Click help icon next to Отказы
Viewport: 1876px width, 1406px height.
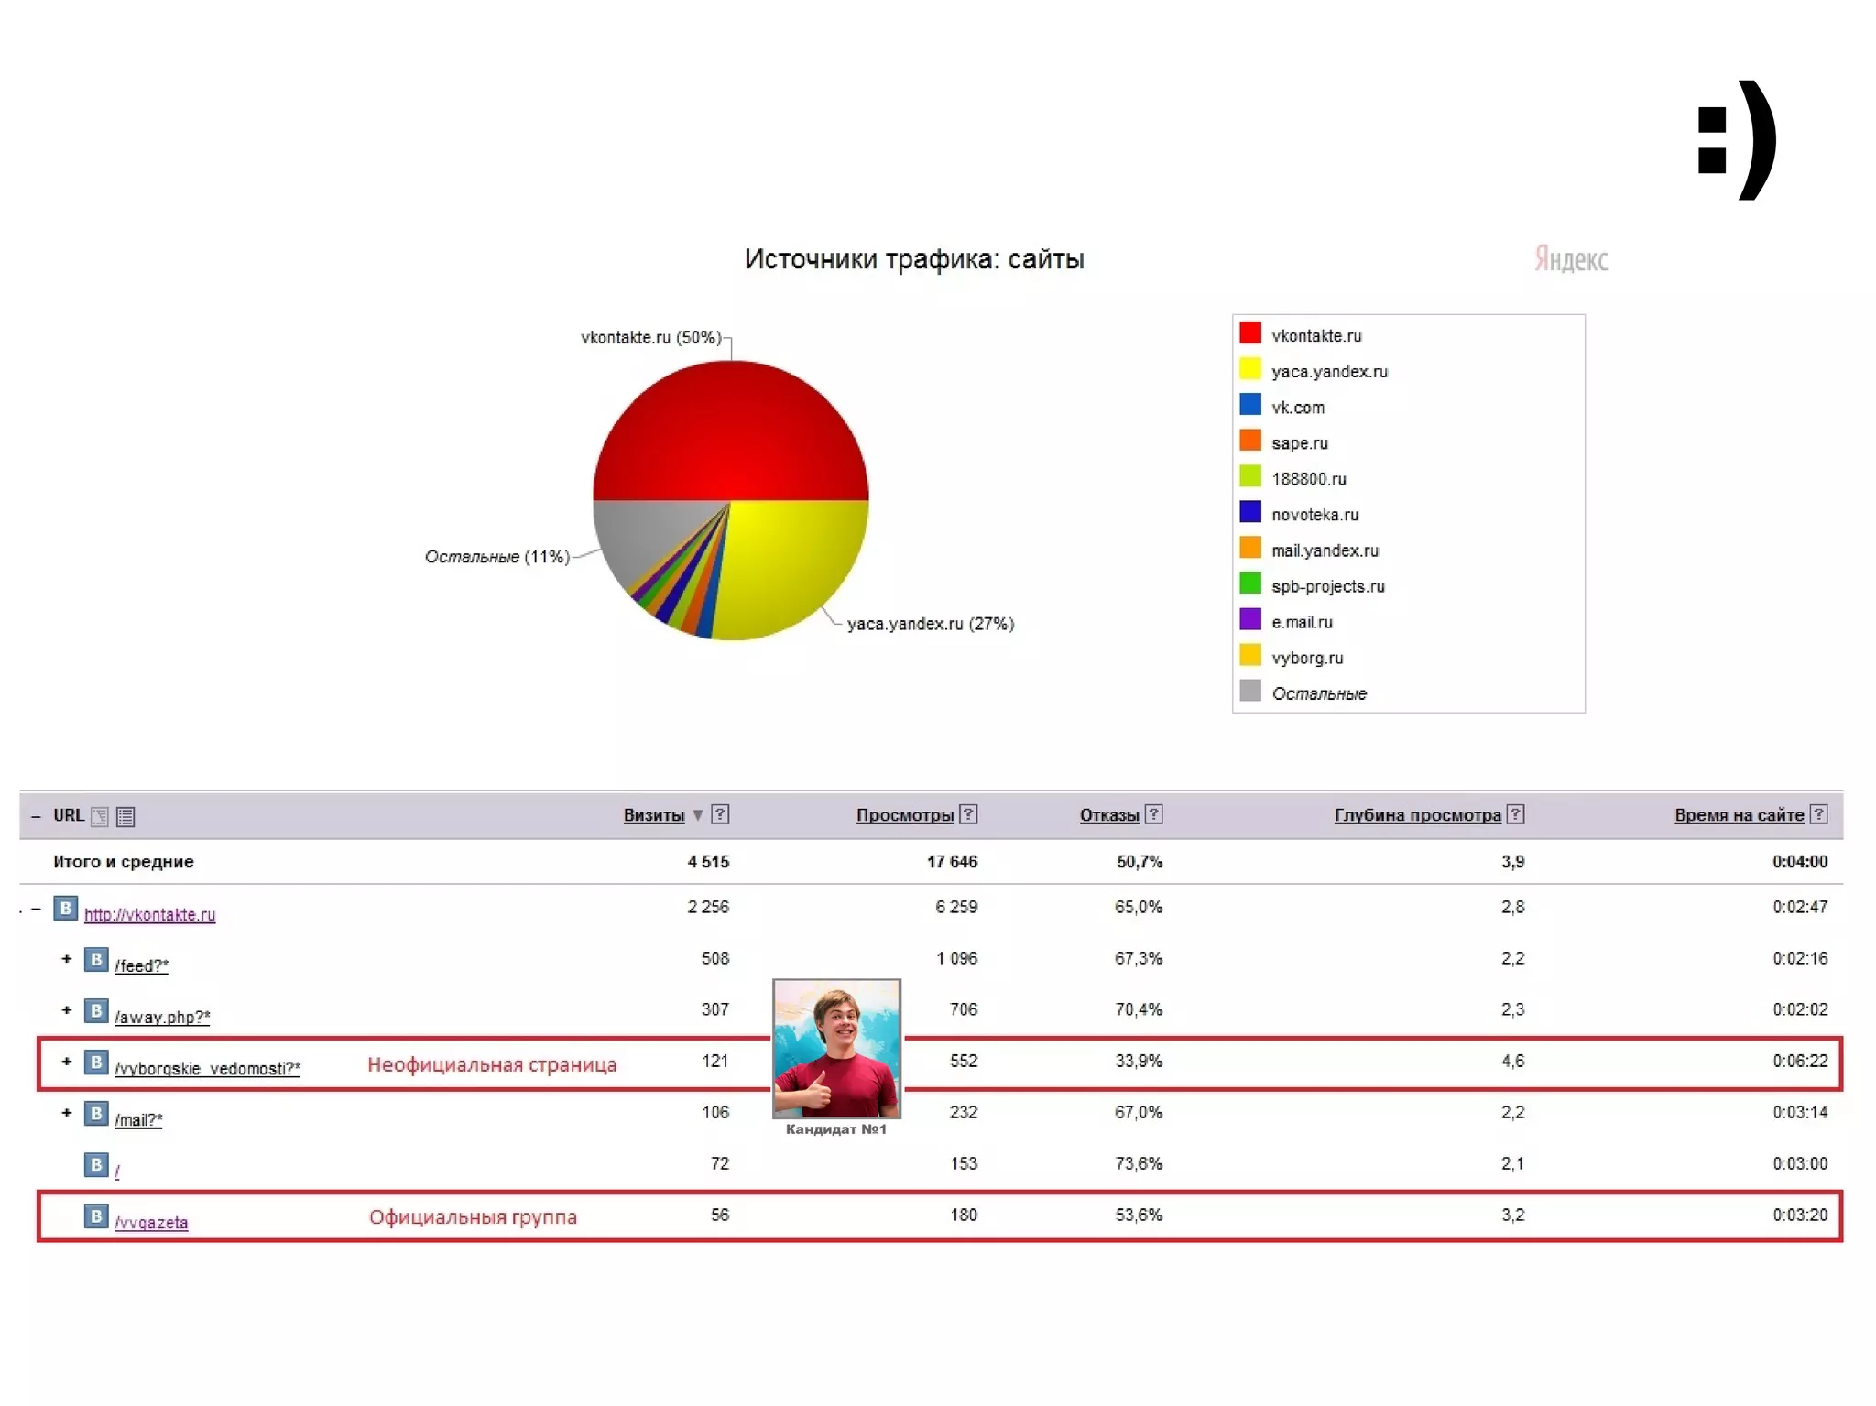[1154, 813]
